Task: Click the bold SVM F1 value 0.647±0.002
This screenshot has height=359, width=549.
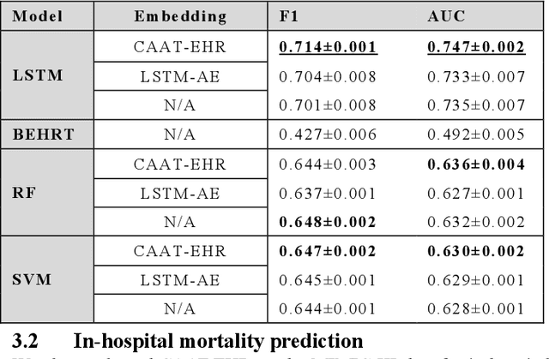Action: (x=327, y=251)
